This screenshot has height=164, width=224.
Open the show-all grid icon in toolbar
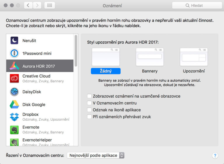50,6
